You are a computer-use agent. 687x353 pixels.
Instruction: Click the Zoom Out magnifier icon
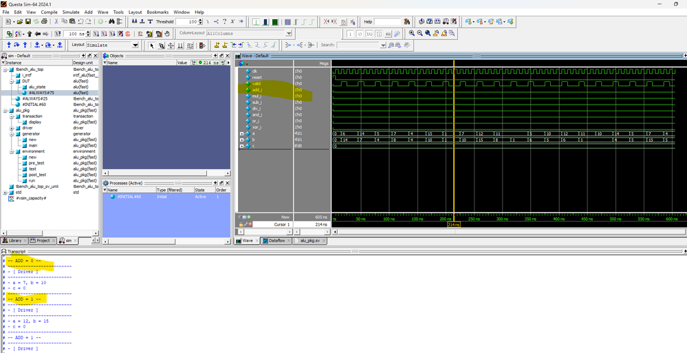click(x=421, y=33)
